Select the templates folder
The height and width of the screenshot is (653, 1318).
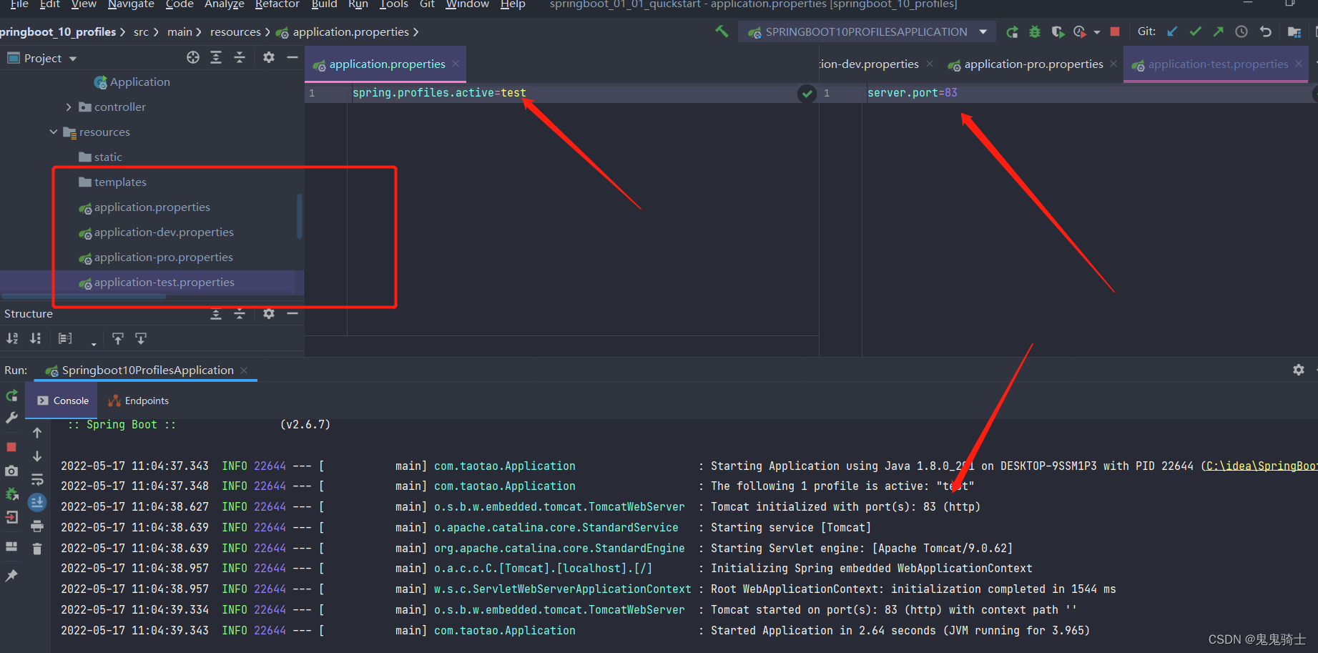coord(113,182)
